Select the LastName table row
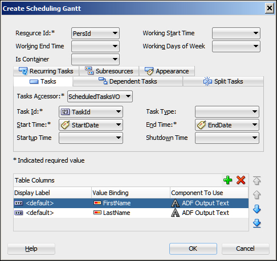Viewport: 277px width, 261px height. point(131,213)
